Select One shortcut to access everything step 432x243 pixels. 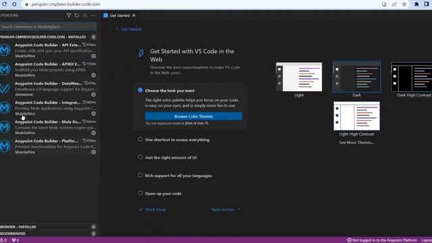(x=177, y=140)
